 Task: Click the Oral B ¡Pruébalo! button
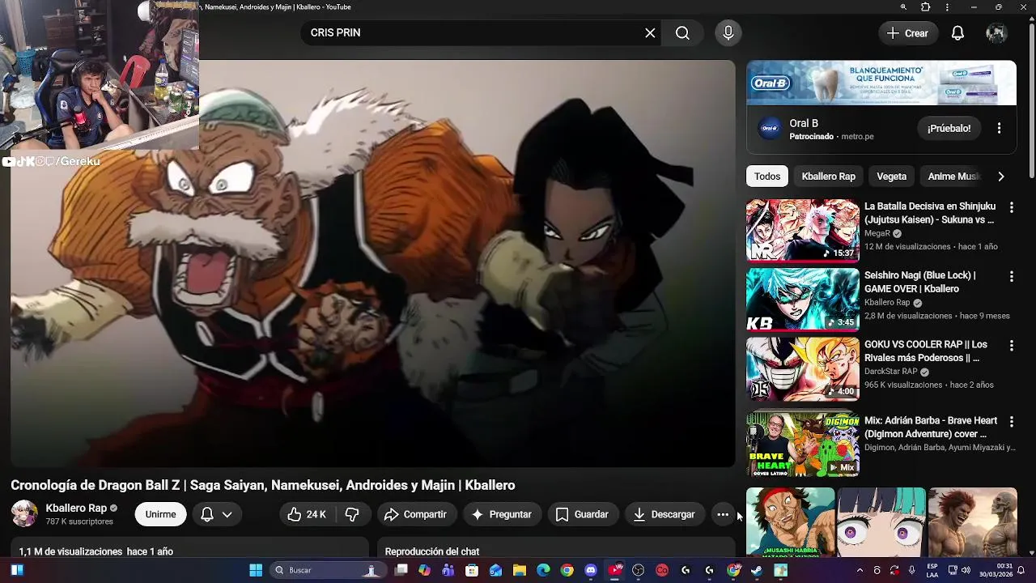[x=949, y=128]
